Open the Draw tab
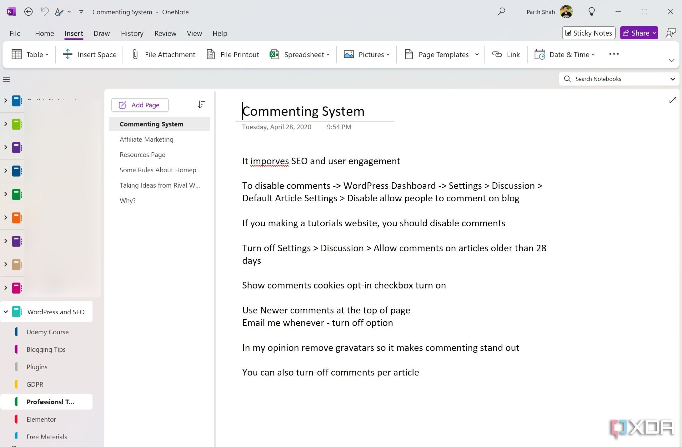This screenshot has width=682, height=447. pos(101,33)
